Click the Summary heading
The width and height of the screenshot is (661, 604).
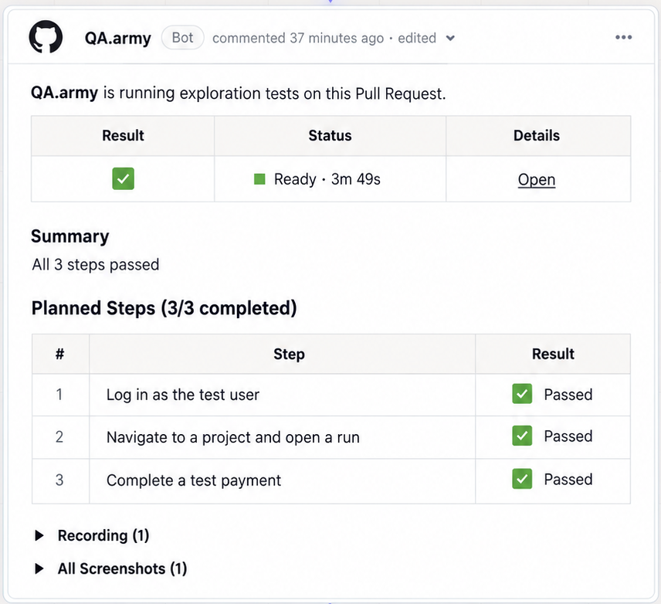[70, 236]
